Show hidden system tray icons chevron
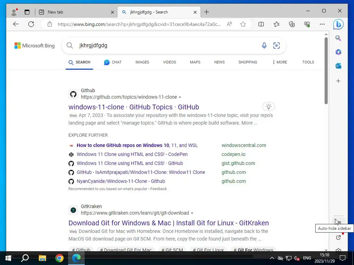The width and height of the screenshot is (354, 265). pyautogui.click(x=272, y=258)
